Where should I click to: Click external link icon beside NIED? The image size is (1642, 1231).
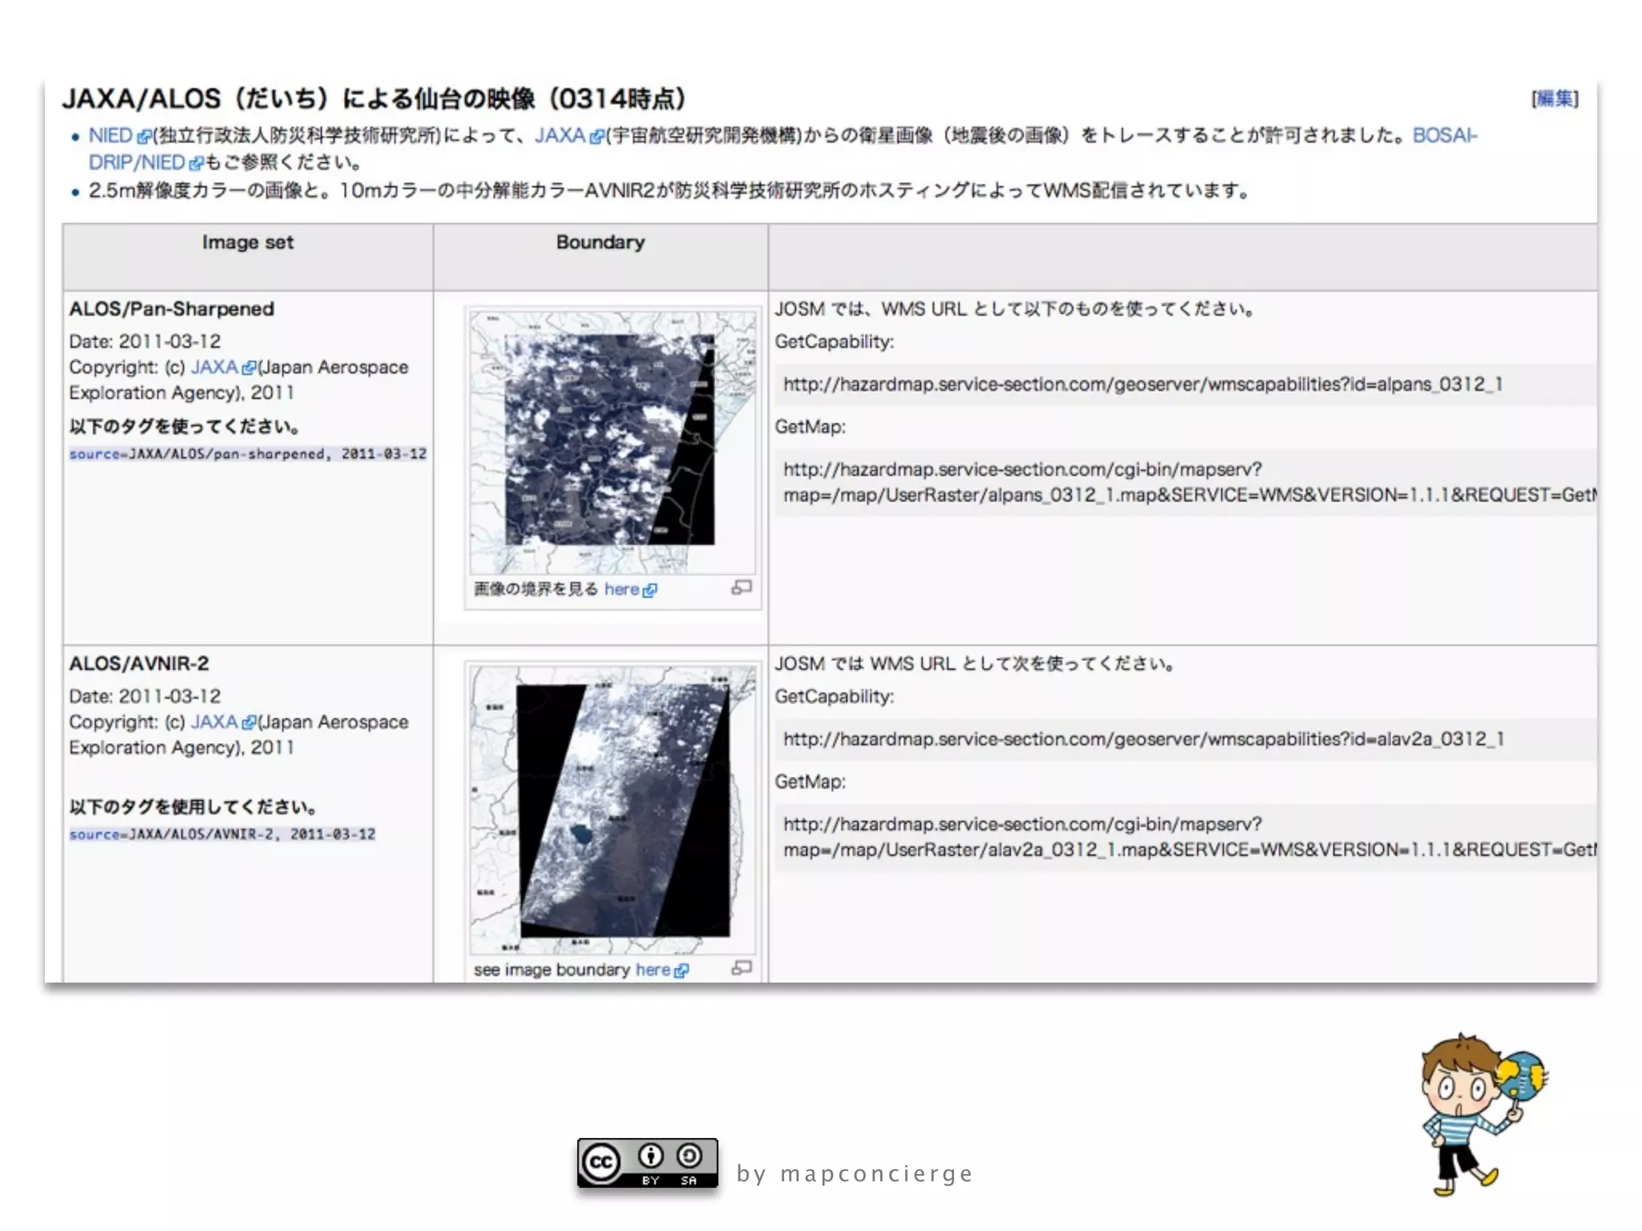(x=144, y=137)
